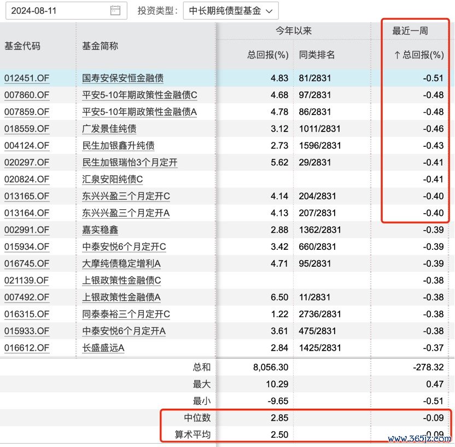Open the fund 民生加银鑫升纯债
Image resolution: width=455 pixels, height=447 pixels.
[x=118, y=146]
